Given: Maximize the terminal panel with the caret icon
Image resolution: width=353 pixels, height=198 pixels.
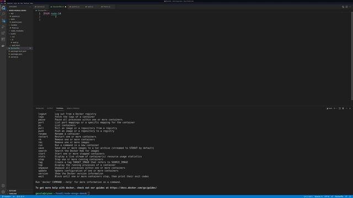Looking at the screenshot, I should (346, 108).
